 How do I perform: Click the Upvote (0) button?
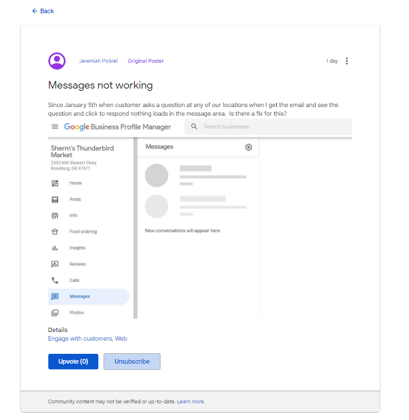(73, 362)
